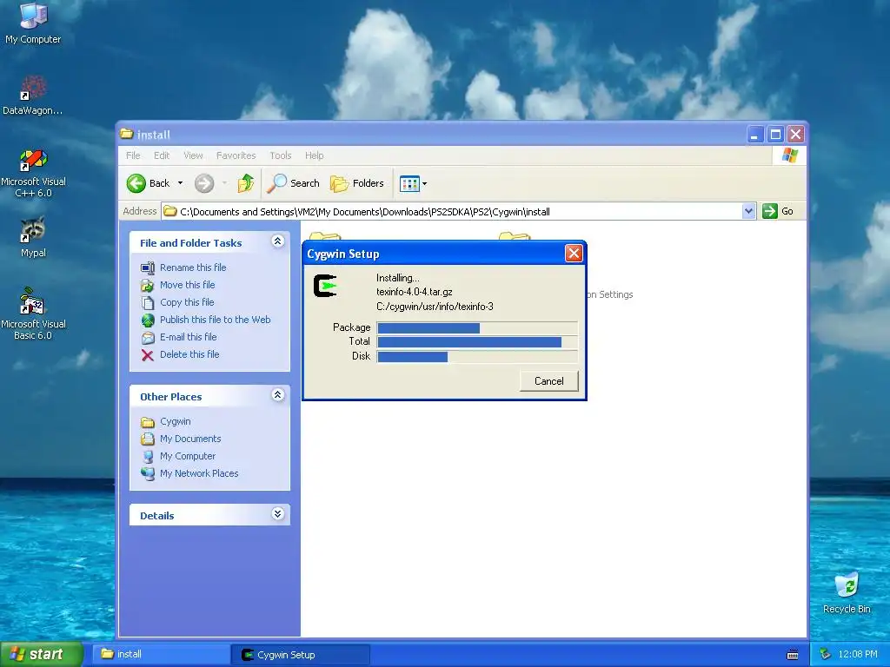The height and width of the screenshot is (667, 890).
Task: Click the Views icon in toolbar
Action: point(409,183)
